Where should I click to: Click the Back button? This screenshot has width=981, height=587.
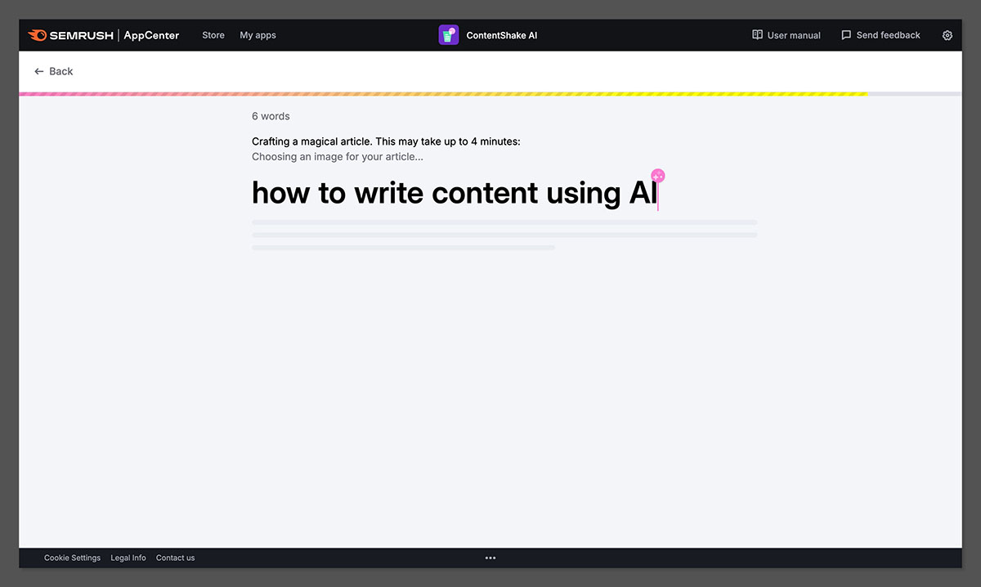[x=53, y=71]
